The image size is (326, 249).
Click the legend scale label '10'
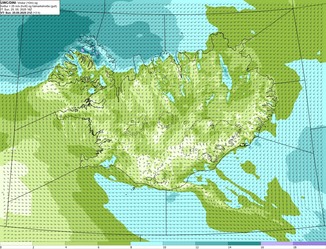point(165,247)
